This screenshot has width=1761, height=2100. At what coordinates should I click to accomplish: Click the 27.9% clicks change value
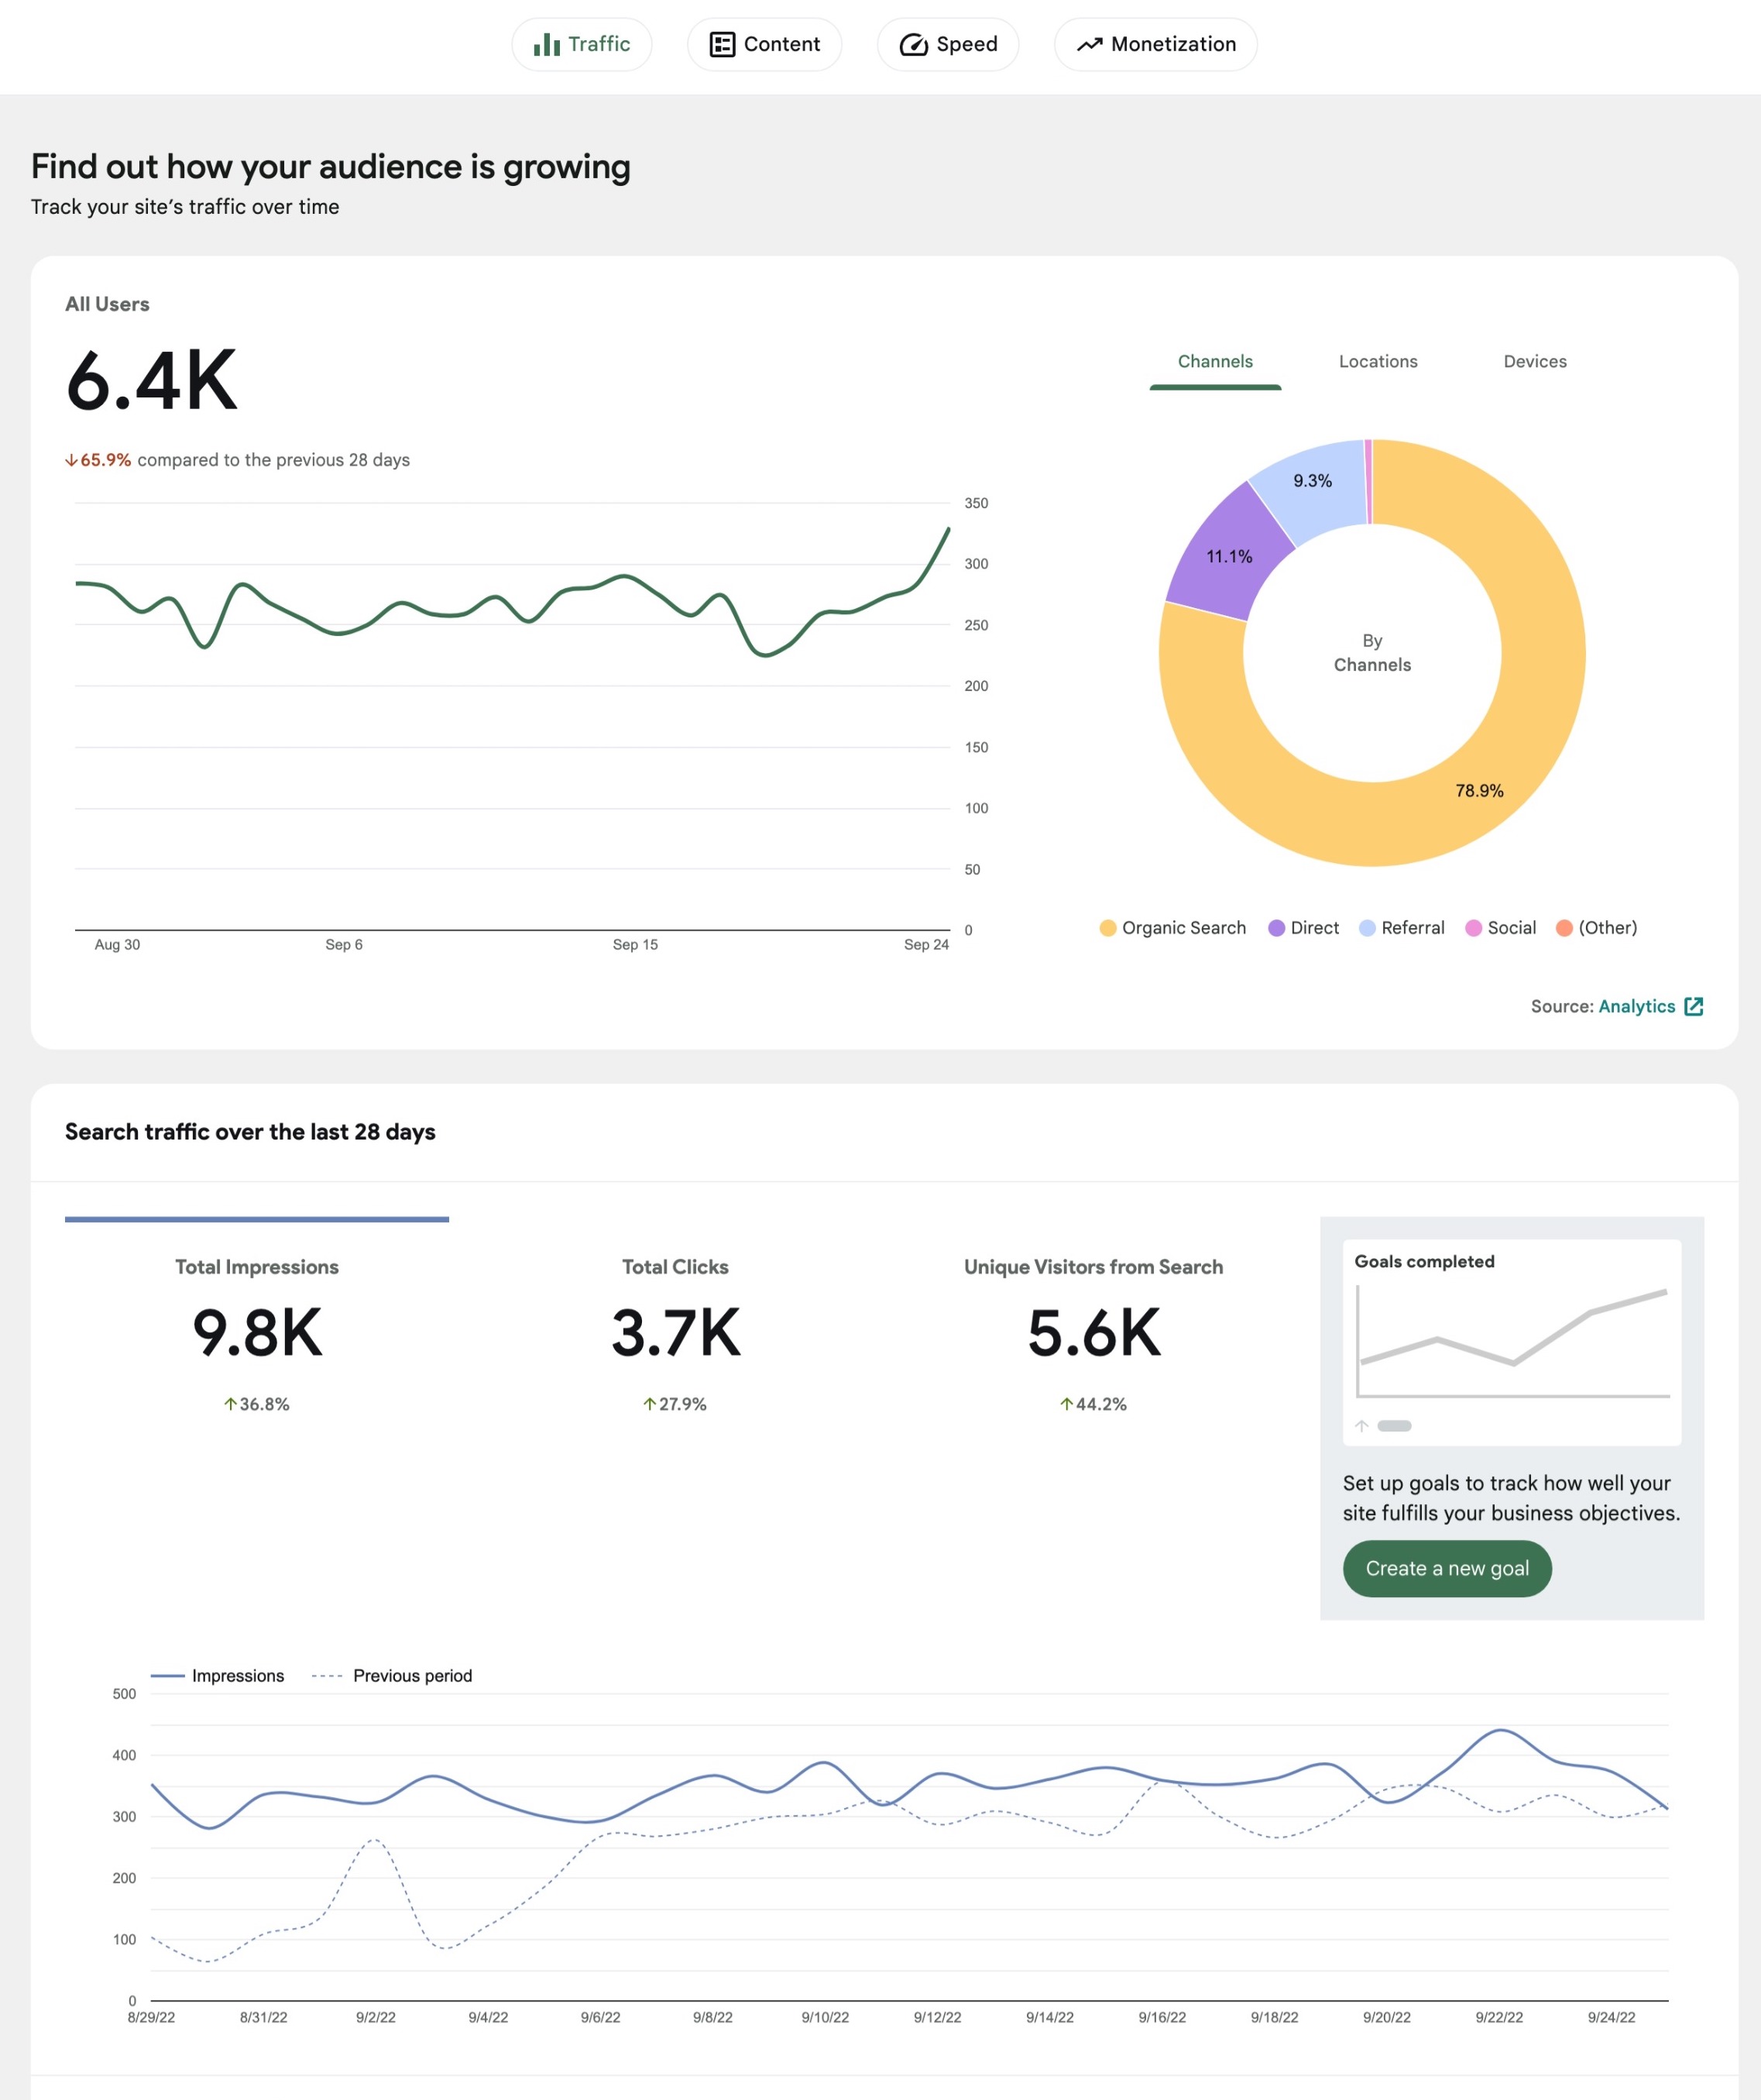[x=675, y=1404]
